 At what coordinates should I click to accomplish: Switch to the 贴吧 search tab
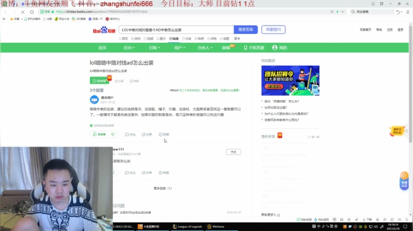(x=199, y=38)
